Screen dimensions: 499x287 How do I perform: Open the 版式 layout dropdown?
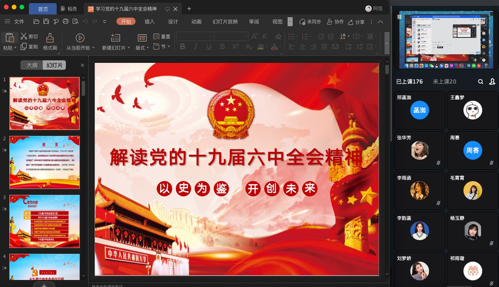(148, 48)
